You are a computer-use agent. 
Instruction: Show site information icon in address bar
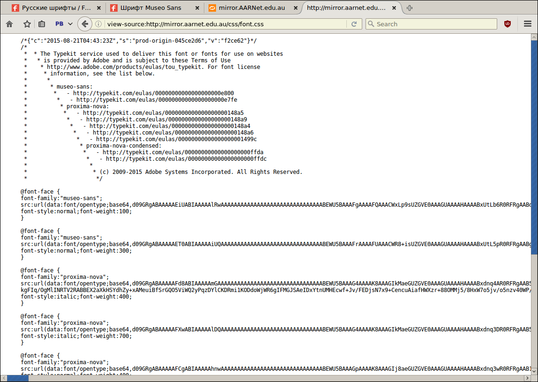[98, 24]
